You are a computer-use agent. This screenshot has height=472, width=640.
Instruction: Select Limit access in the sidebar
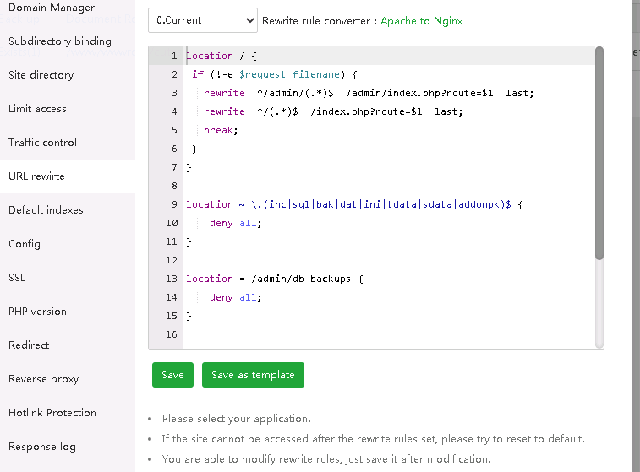(37, 109)
